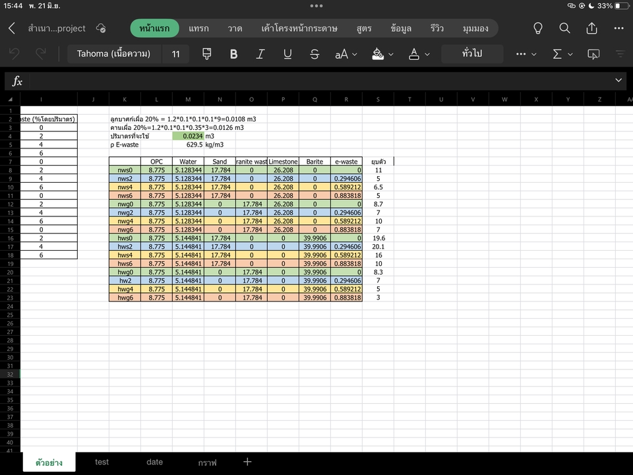Toggle bold formatting
This screenshot has width=633, height=475.
pos(233,53)
